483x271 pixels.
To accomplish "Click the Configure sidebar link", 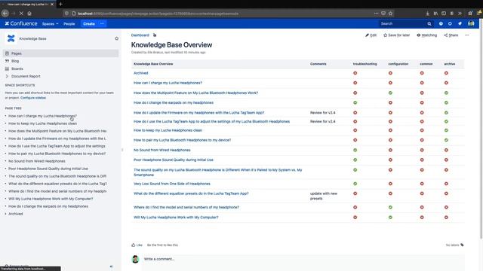I will click(x=33, y=98).
